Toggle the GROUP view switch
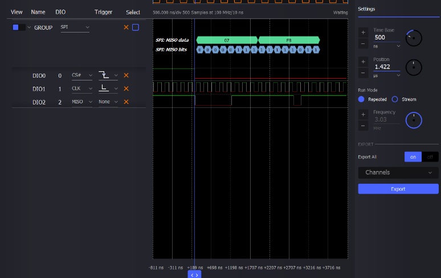This screenshot has width=441, height=278. [x=18, y=27]
